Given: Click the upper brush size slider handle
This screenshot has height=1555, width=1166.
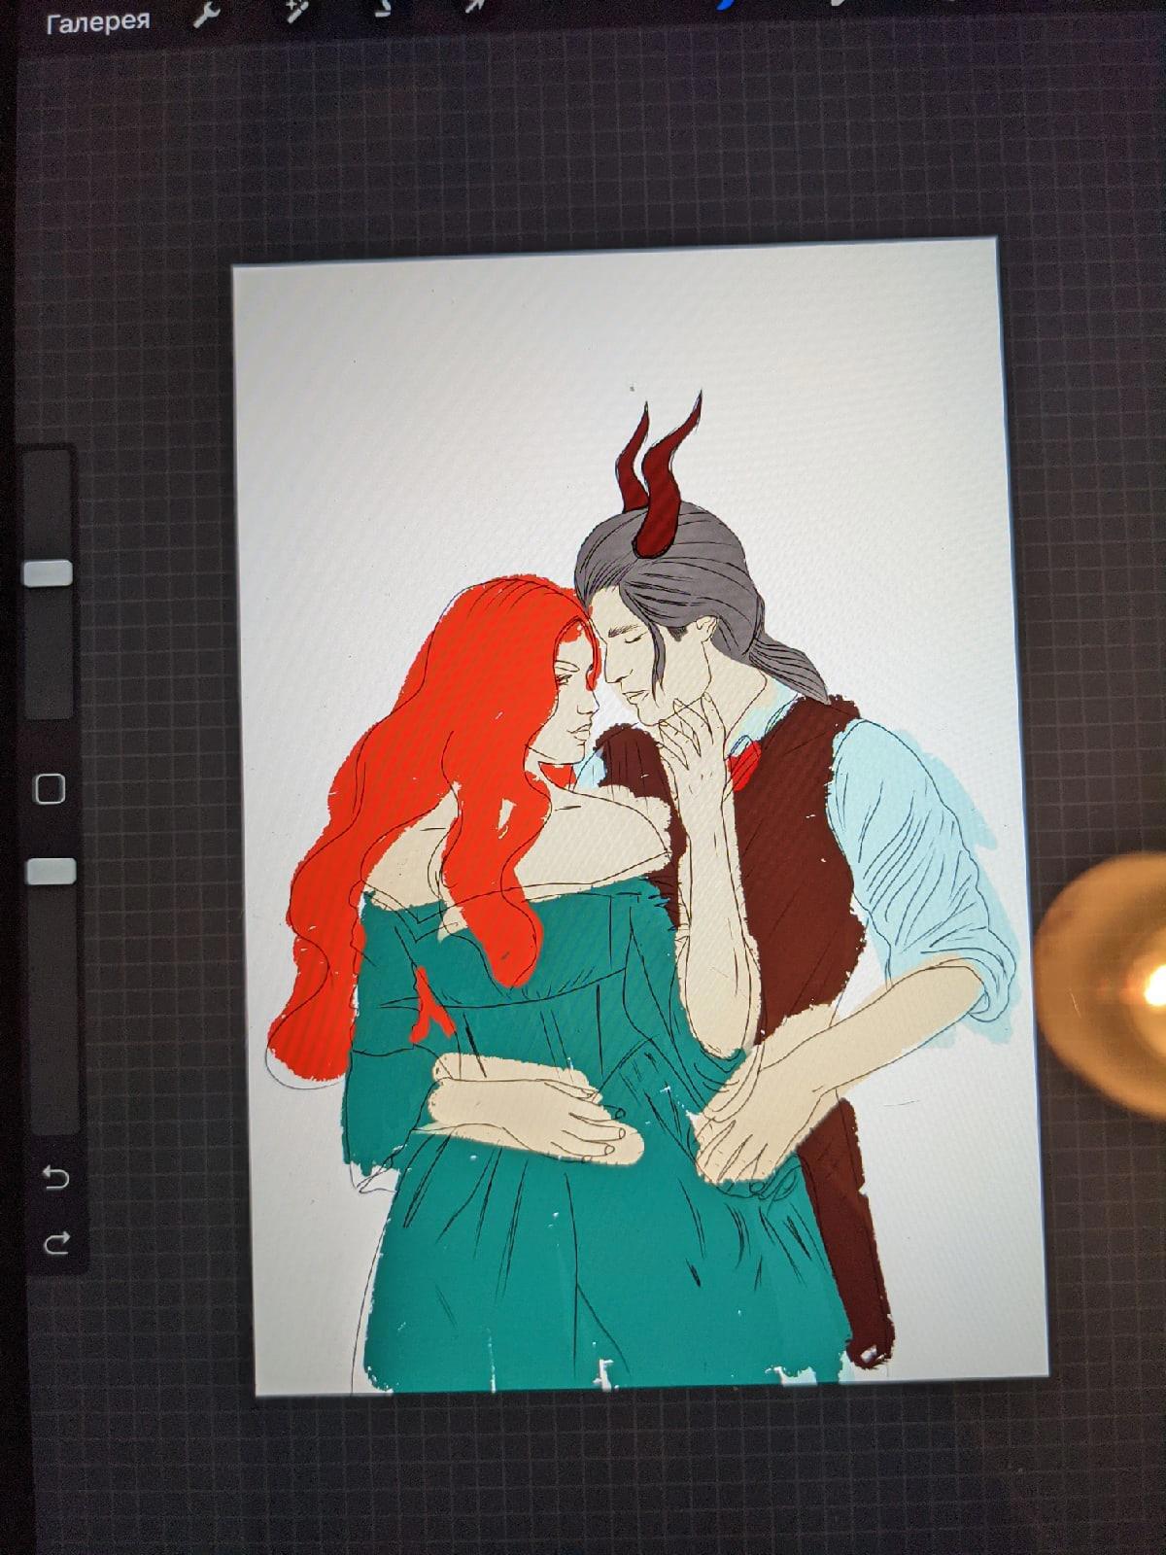Looking at the screenshot, I should tap(48, 572).
